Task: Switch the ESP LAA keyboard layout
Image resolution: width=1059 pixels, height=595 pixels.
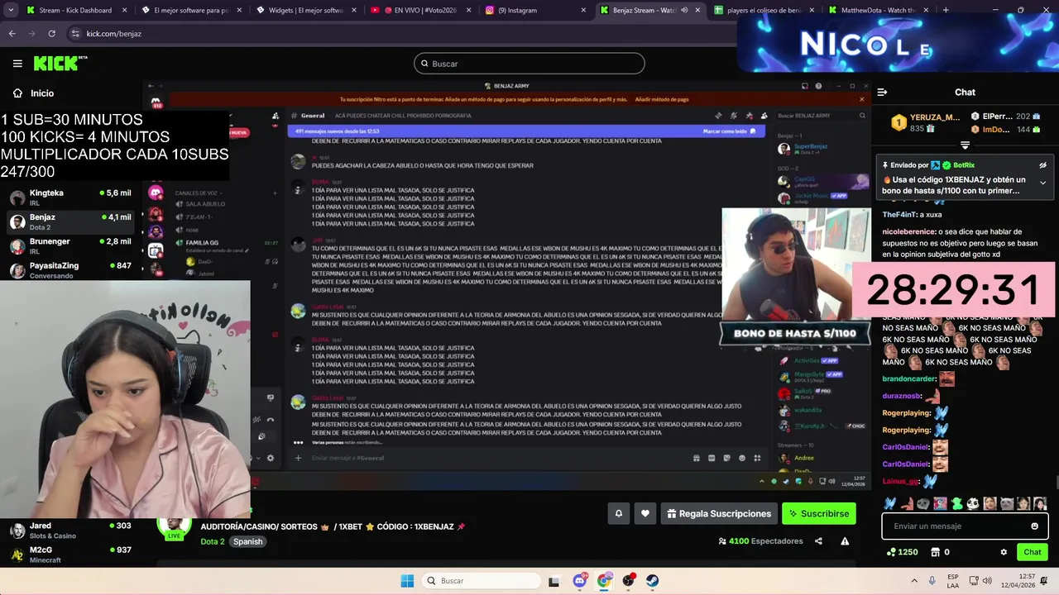Action: [x=953, y=581]
